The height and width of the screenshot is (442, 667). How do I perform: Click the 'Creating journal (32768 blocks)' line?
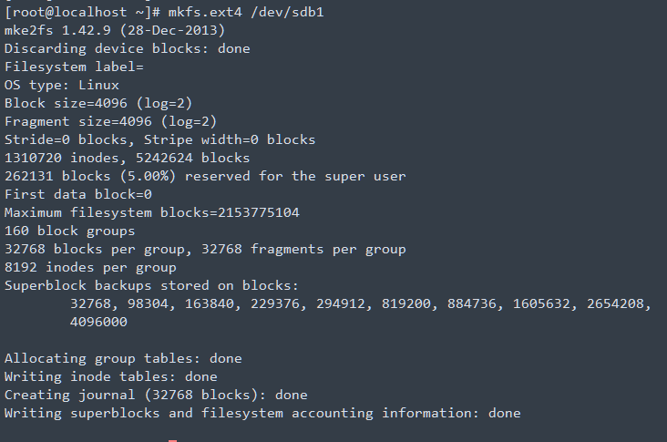[156, 395]
